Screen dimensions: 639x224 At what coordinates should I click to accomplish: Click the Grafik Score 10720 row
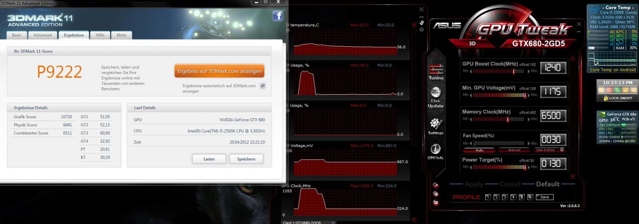(43, 117)
